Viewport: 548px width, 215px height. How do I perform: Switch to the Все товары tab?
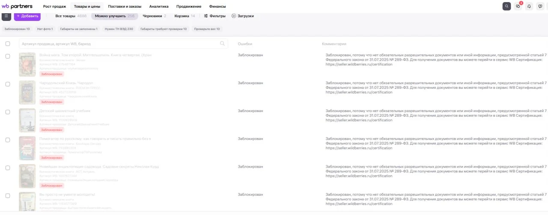click(x=71, y=16)
